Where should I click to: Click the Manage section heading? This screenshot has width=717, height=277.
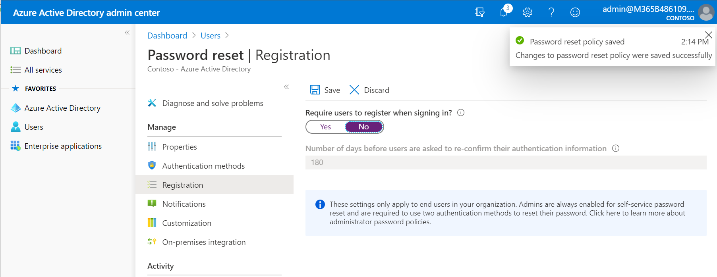[162, 127]
